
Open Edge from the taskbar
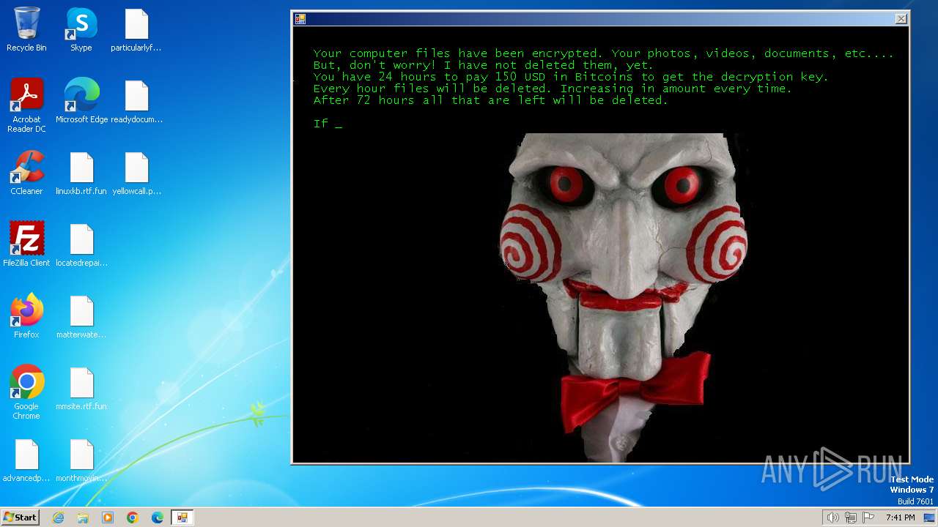[x=158, y=517]
